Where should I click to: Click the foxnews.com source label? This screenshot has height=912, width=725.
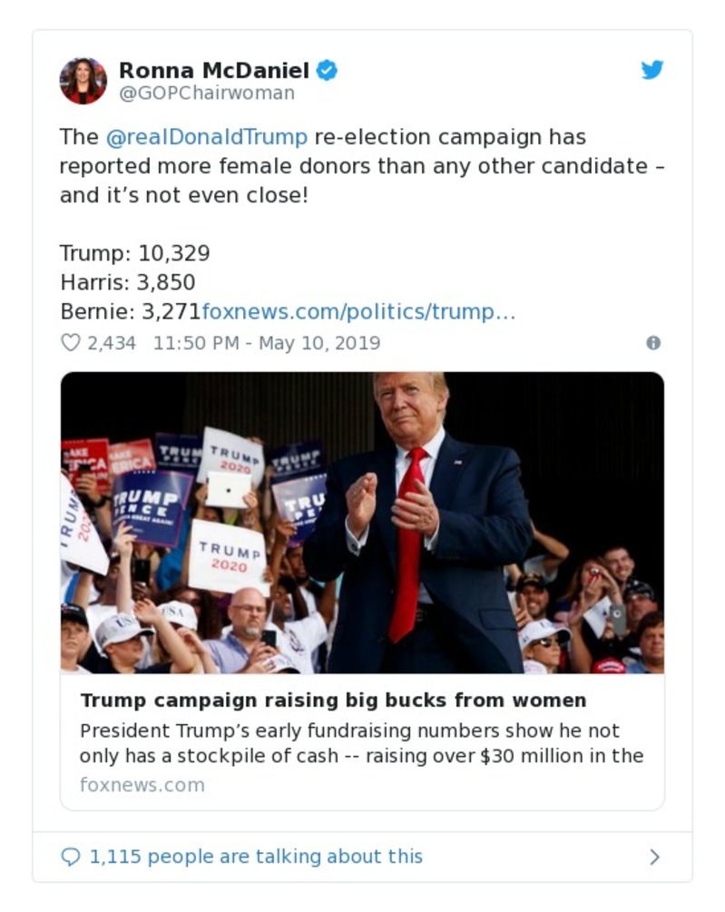click(141, 784)
